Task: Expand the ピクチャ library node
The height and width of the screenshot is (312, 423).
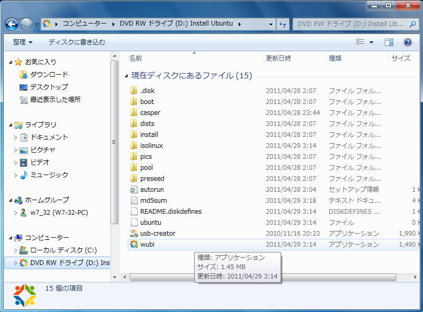Action: tap(16, 150)
